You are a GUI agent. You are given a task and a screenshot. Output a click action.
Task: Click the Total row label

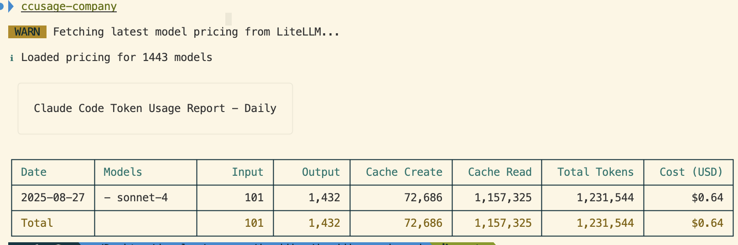tap(37, 223)
